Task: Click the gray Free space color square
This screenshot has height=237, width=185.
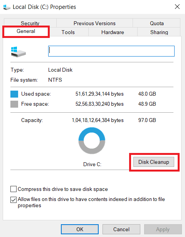Action: click(14, 104)
